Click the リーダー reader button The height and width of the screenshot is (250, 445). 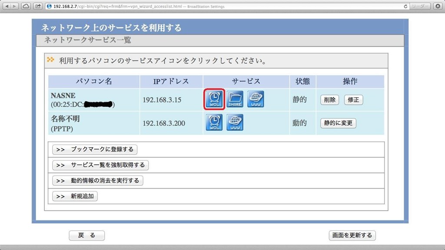pyautogui.click(x=420, y=6)
